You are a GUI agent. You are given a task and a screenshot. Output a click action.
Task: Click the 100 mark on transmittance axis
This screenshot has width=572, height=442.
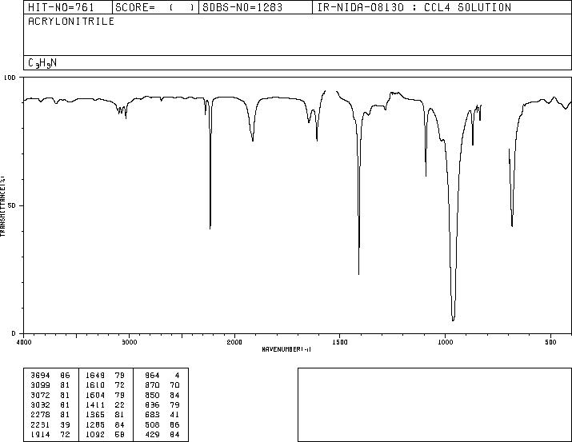click(10, 78)
